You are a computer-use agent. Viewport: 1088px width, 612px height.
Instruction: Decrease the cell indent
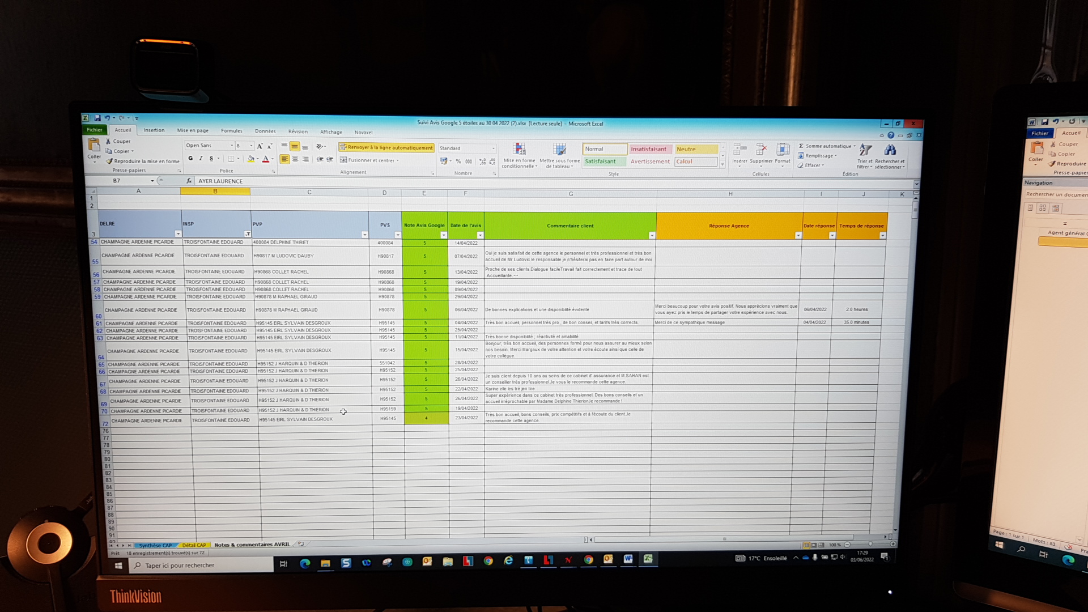[x=320, y=160]
